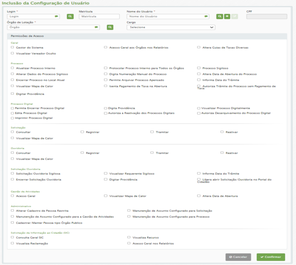Viewport: 296px width, 265px height.
Task: Click the search icon next to Órgão de Lotação
Action: (x=110, y=27)
